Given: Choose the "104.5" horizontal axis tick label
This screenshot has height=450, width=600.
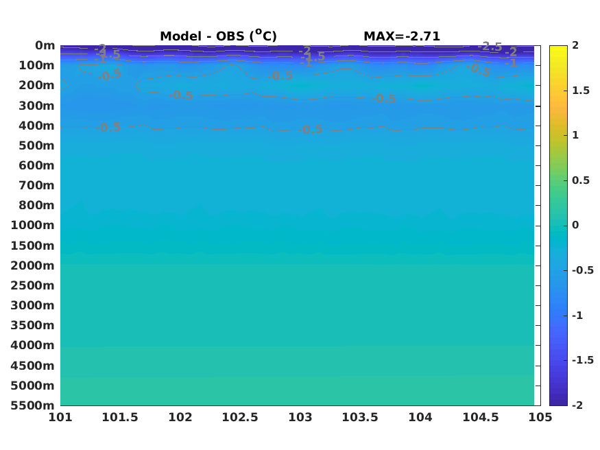Looking at the screenshot, I should pyautogui.click(x=481, y=417).
